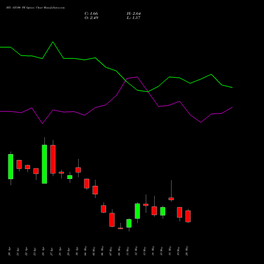
Task: Select the "18 May" date axis label
Action: point(170,251)
